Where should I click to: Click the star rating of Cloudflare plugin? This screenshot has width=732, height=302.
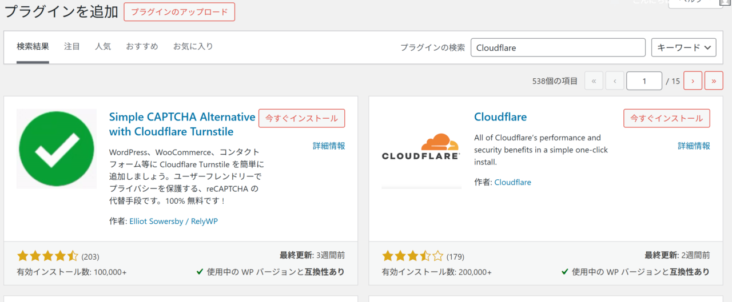(412, 256)
